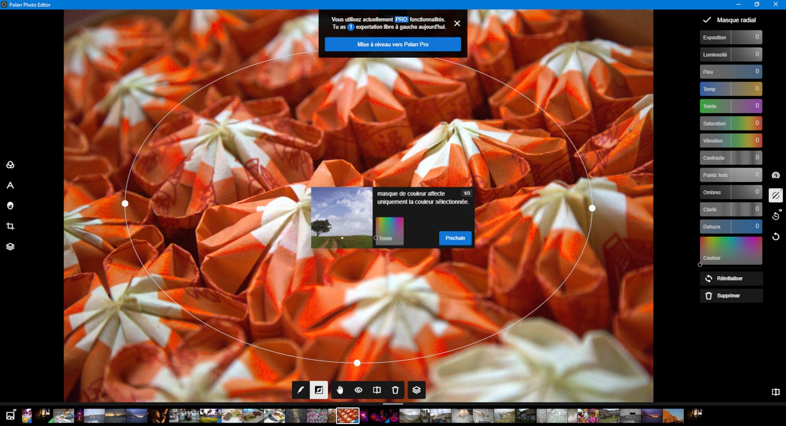The width and height of the screenshot is (786, 426).
Task: Click the Saturation slider
Action: pos(731,123)
